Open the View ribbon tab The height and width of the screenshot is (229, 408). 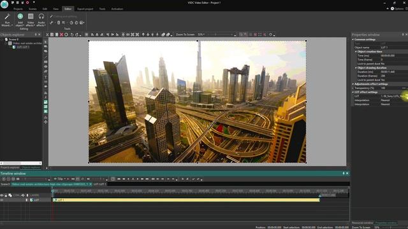click(55, 9)
